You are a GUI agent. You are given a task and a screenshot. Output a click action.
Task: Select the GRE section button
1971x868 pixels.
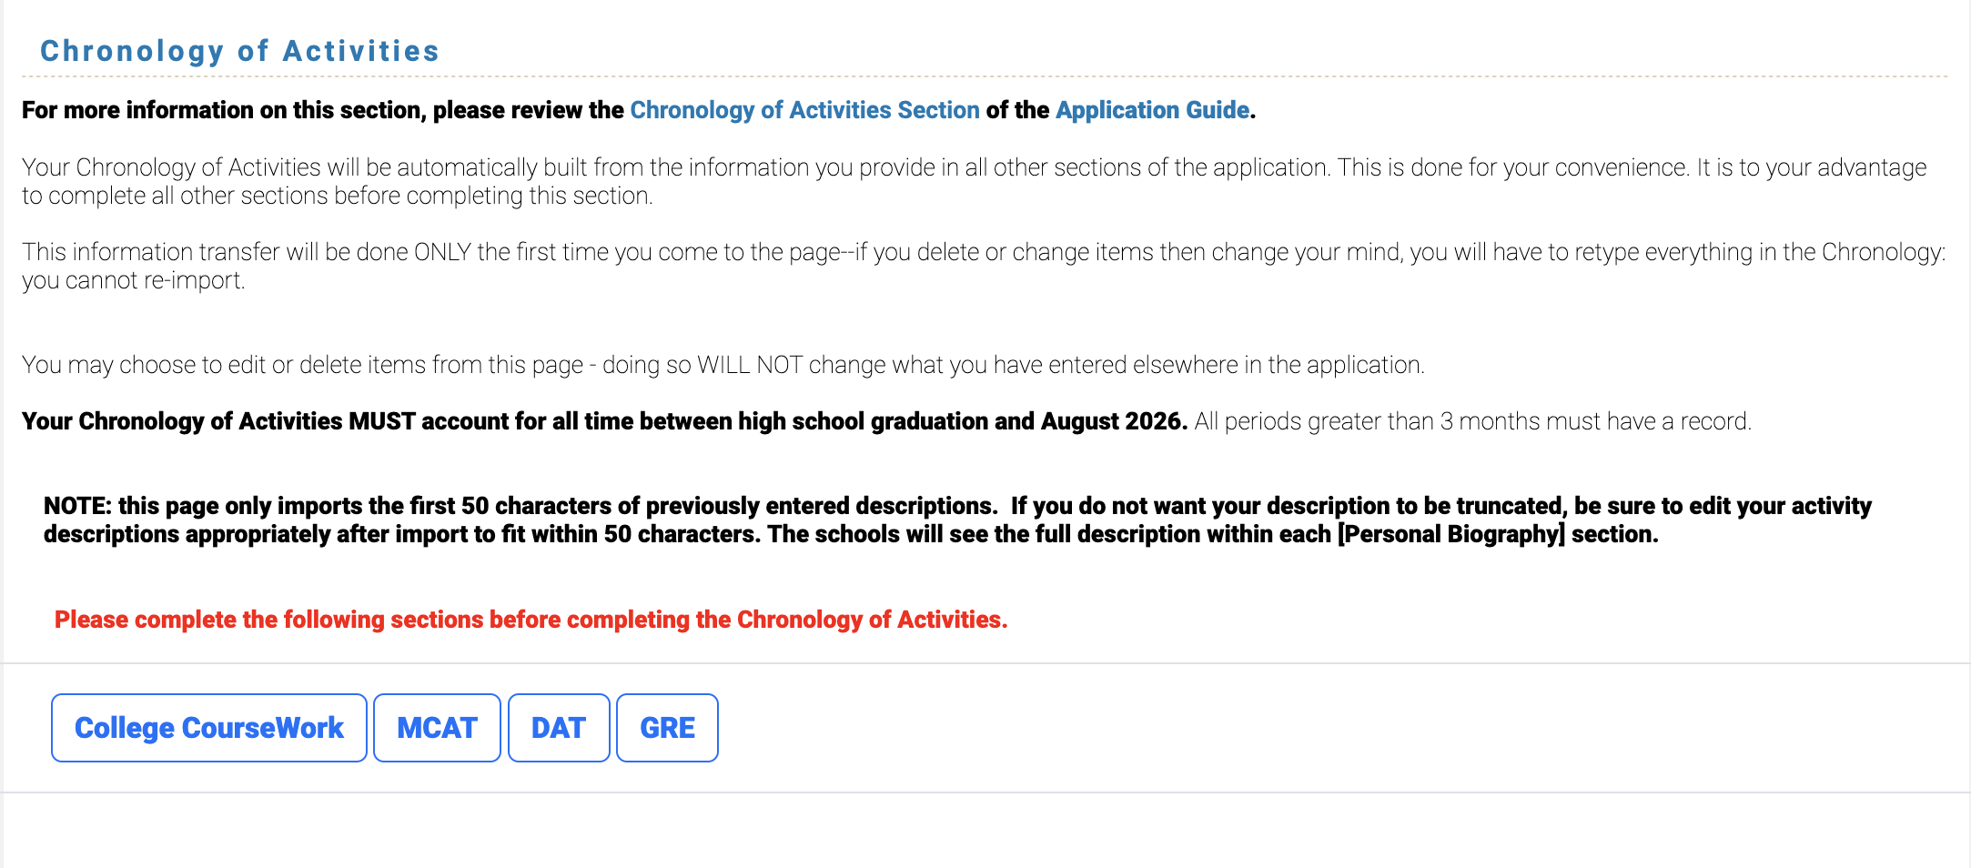pyautogui.click(x=666, y=727)
